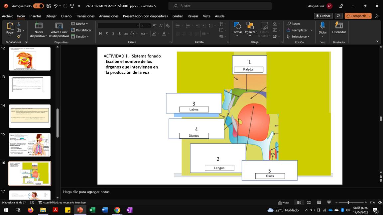The image size is (383, 215).
Task: Expand the Sección dropdown
Action: [x=80, y=36]
